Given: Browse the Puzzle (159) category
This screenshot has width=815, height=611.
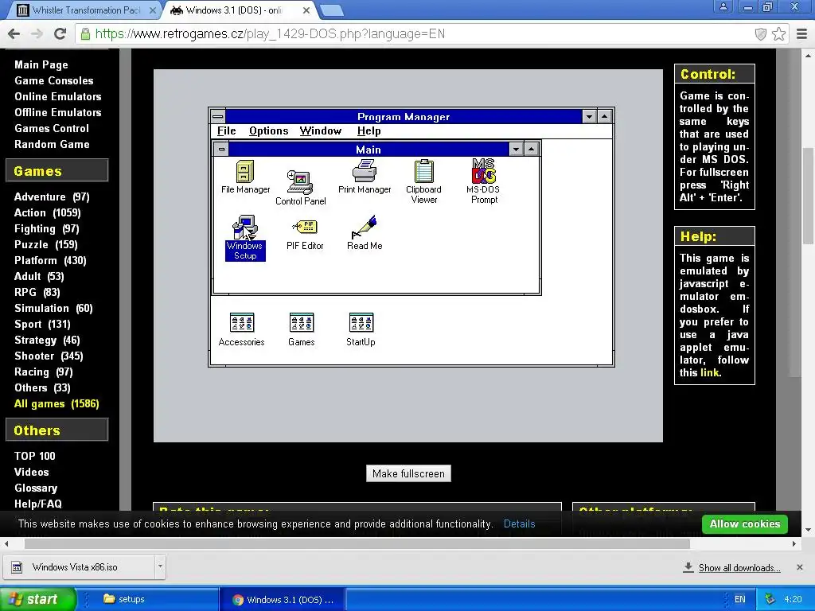Looking at the screenshot, I should (45, 245).
